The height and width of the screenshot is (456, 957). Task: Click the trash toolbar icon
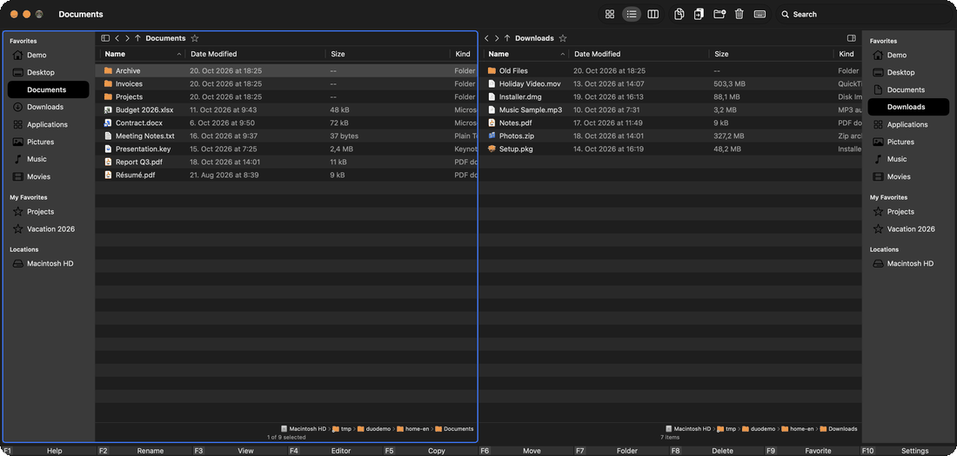point(739,14)
